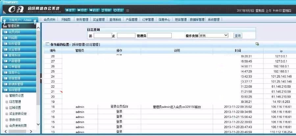Open 奖金管理 in the top menu bar

(x=99, y=19)
